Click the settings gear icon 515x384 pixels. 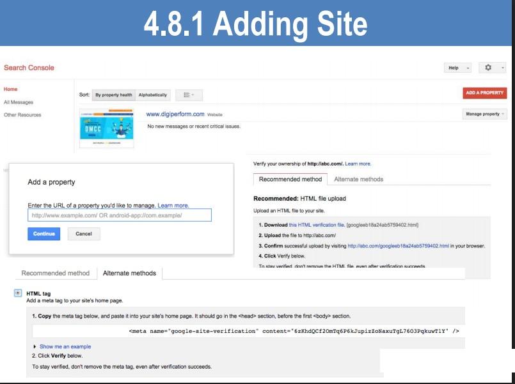[x=488, y=68]
